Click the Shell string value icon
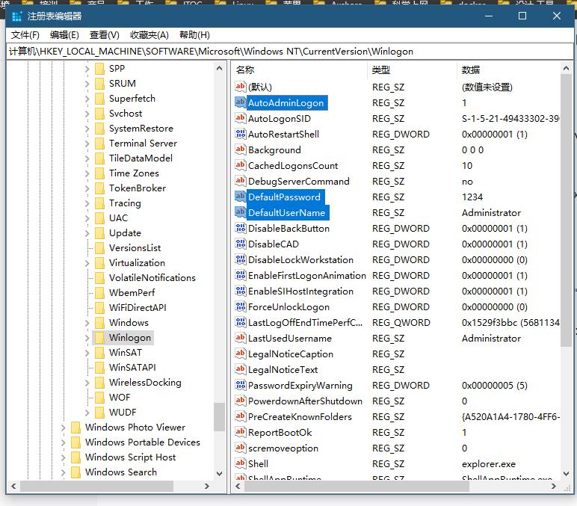 point(241,463)
